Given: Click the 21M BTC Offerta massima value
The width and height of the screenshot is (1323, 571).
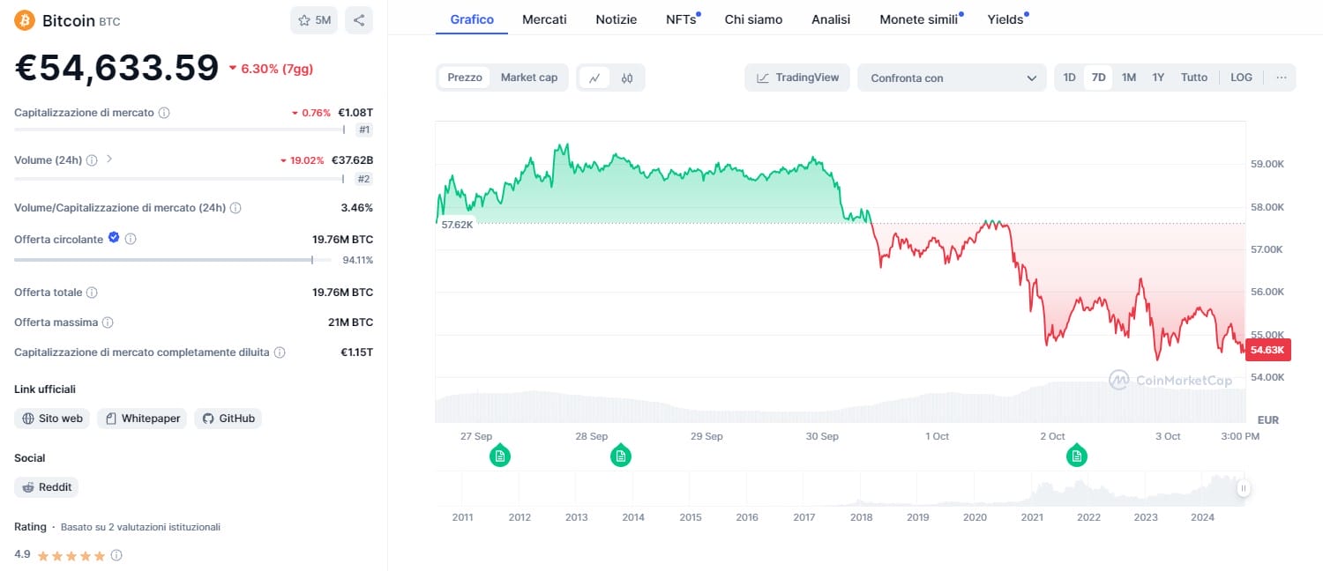Looking at the screenshot, I should coord(350,323).
